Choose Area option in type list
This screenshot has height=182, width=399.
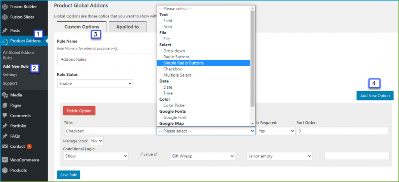click(x=203, y=27)
